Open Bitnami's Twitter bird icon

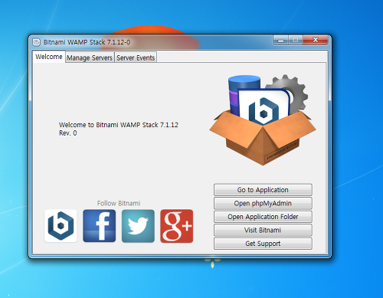tap(138, 226)
